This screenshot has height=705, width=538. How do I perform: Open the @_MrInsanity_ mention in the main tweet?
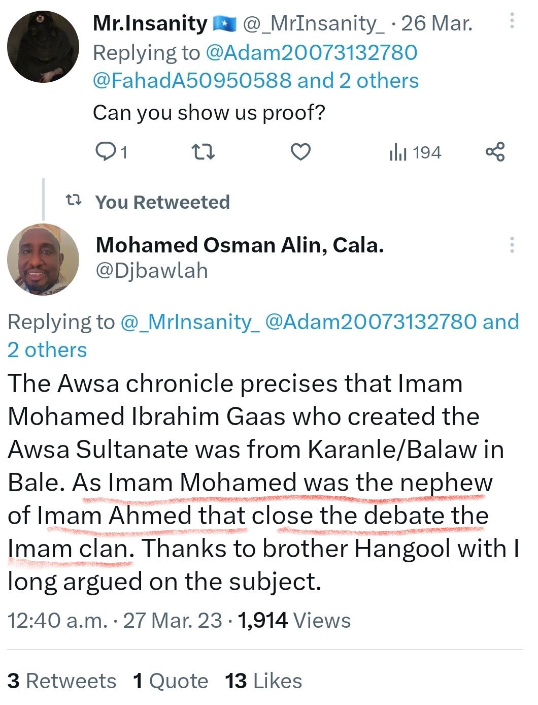click(x=190, y=322)
